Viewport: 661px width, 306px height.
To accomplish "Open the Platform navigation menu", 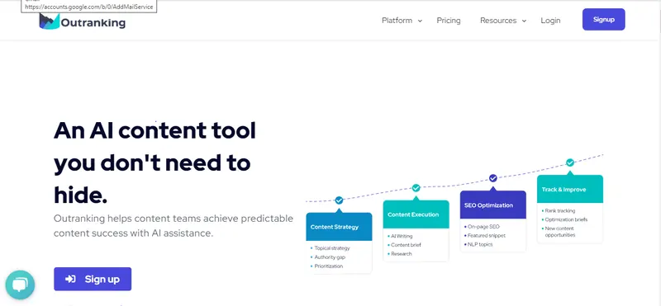I will pos(402,21).
